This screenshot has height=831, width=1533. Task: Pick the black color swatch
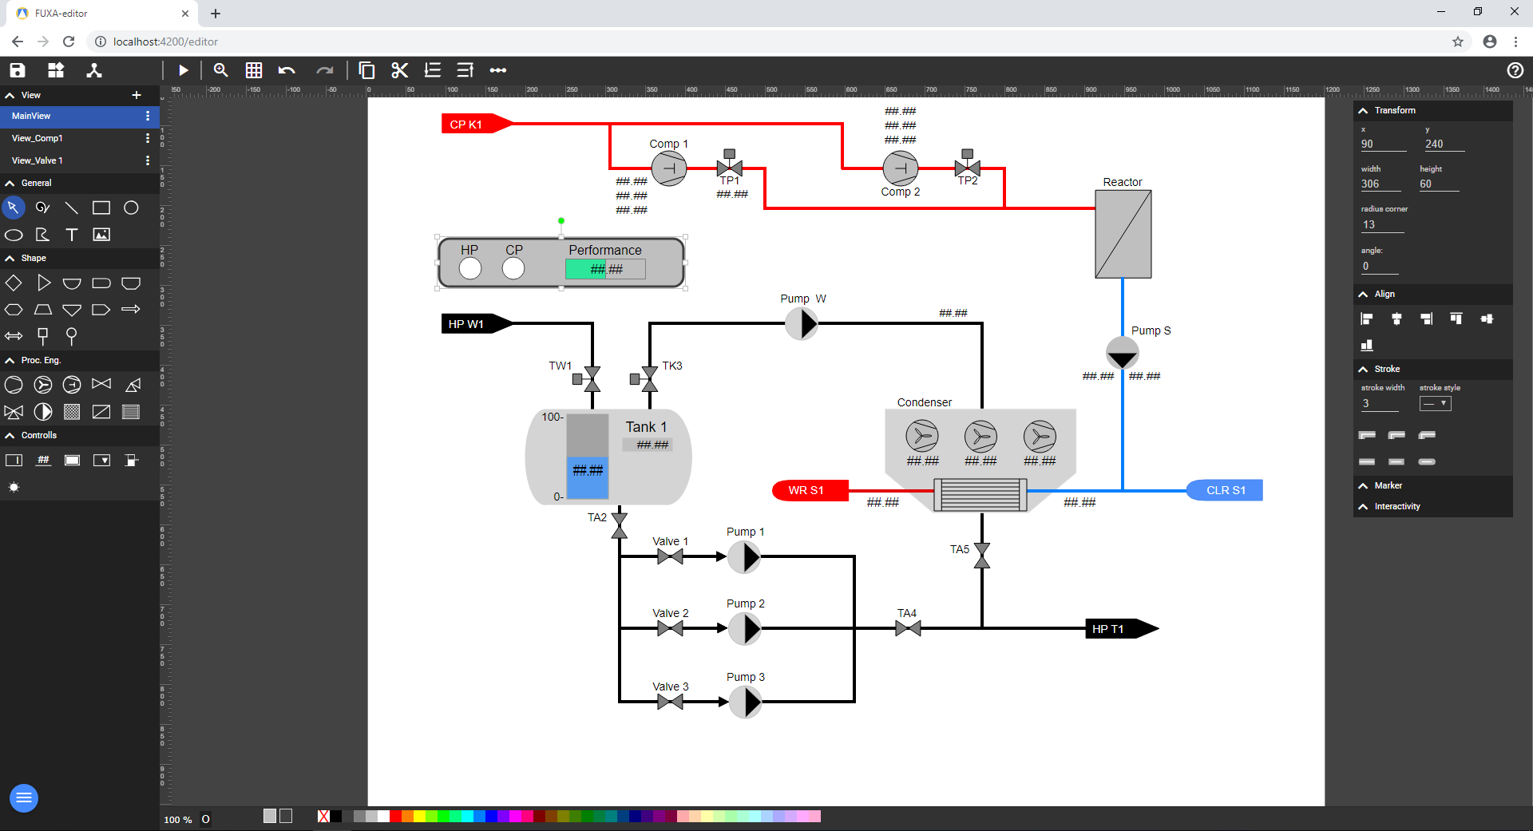(336, 816)
